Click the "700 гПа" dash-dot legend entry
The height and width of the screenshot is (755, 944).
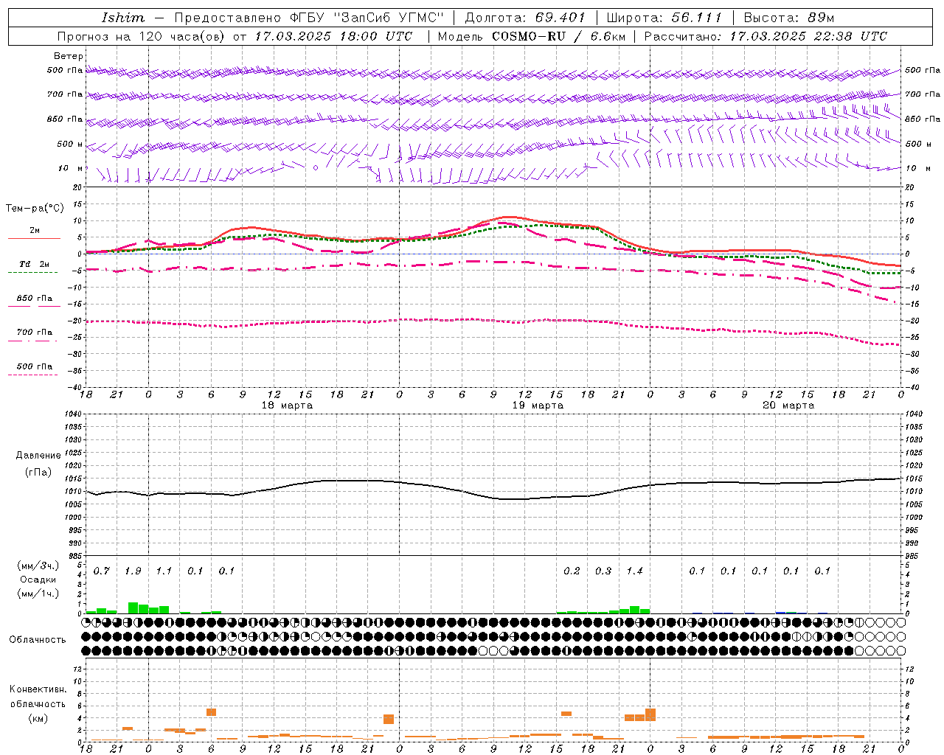click(34, 333)
